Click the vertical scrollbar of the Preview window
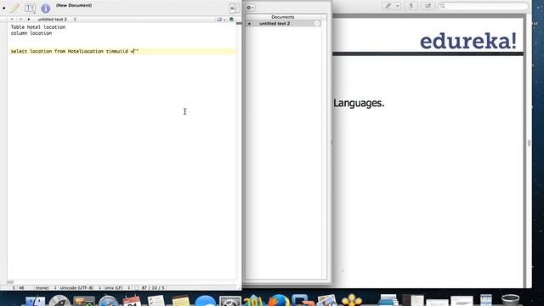Viewport: 544px width, 306px height. tap(529, 143)
